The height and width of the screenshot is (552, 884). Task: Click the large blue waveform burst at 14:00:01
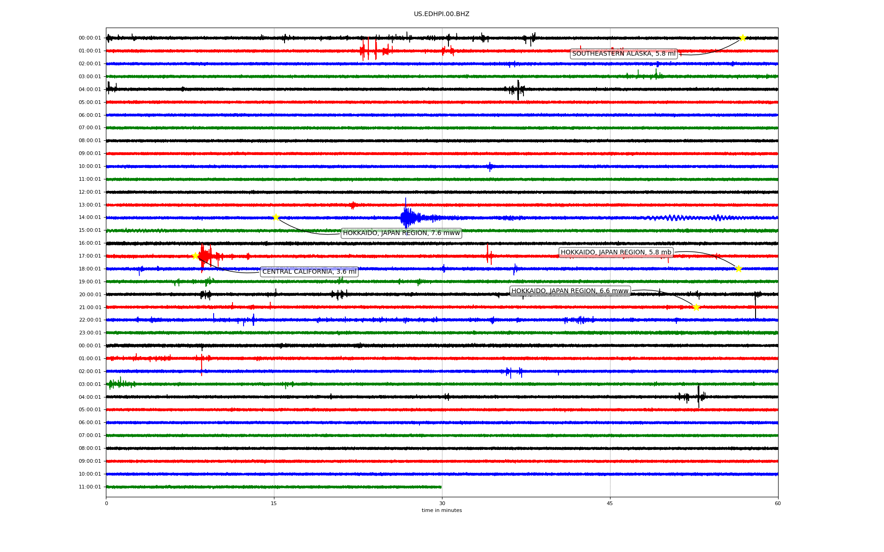(x=406, y=217)
